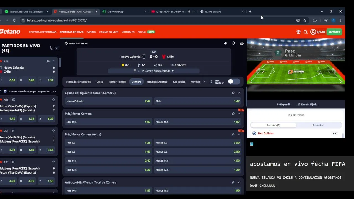The image size is (354, 199).
Task: Switch to the Primer Tiempo tab
Action: [x=117, y=82]
